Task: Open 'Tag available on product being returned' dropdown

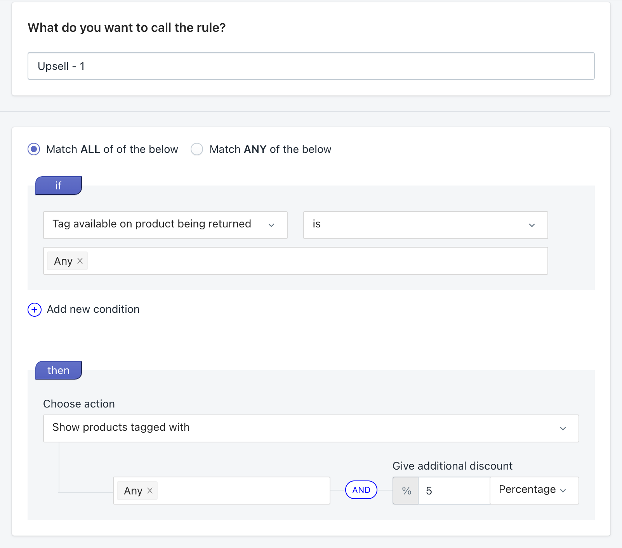Action: pos(165,225)
